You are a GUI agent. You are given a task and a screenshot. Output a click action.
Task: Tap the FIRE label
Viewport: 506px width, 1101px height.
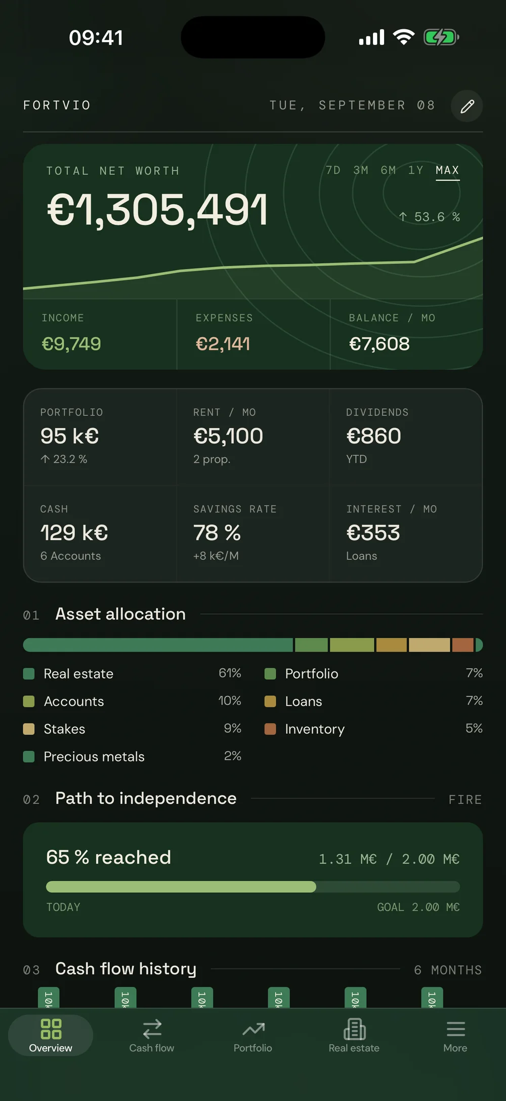pyautogui.click(x=465, y=800)
